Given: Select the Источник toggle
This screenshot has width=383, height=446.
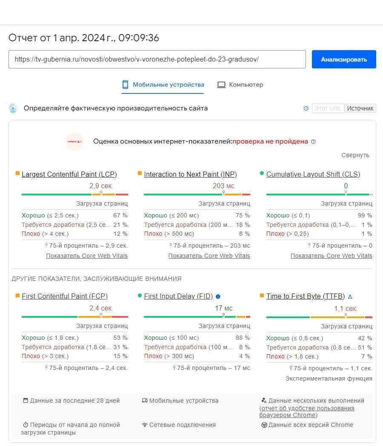Looking at the screenshot, I should pyautogui.click(x=360, y=108).
